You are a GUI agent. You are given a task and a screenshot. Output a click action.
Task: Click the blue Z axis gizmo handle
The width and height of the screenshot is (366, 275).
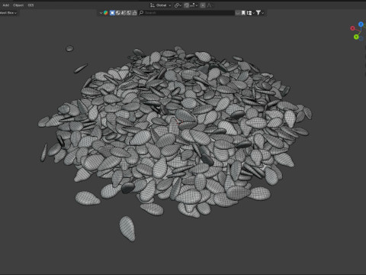tap(361, 24)
